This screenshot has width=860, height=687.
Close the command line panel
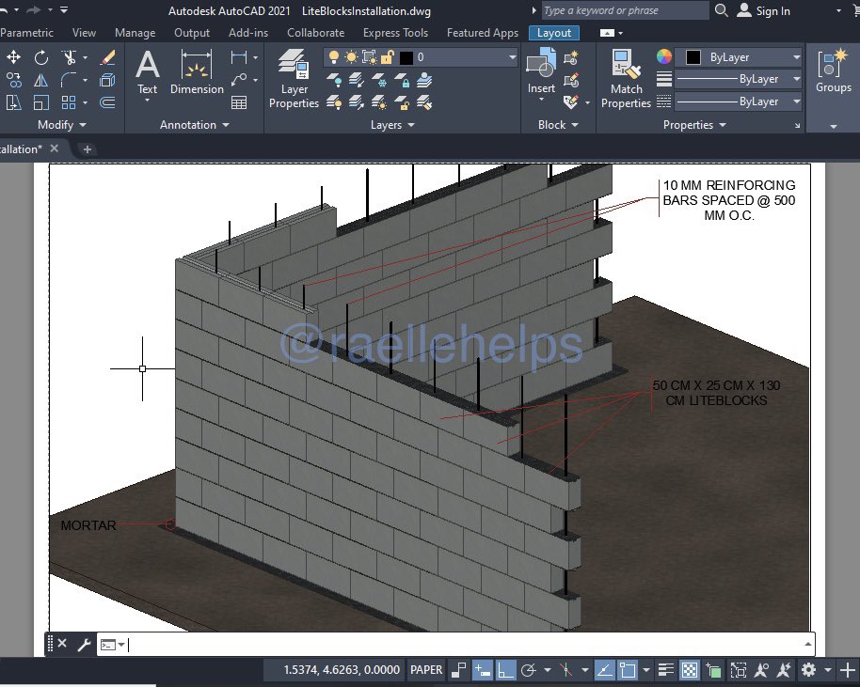coord(62,644)
